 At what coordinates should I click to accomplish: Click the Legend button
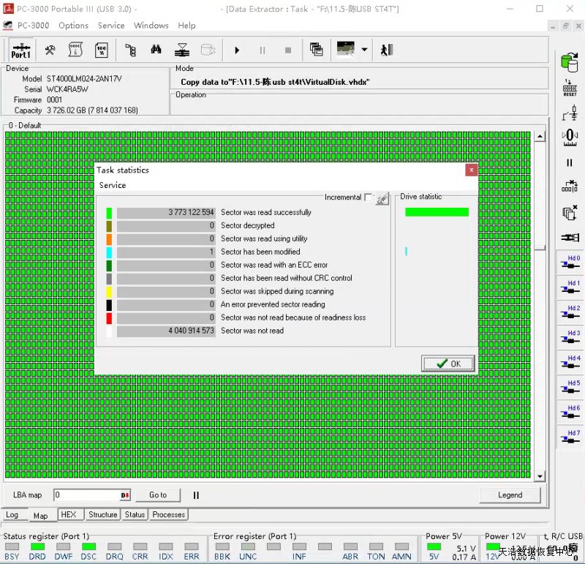(510, 495)
